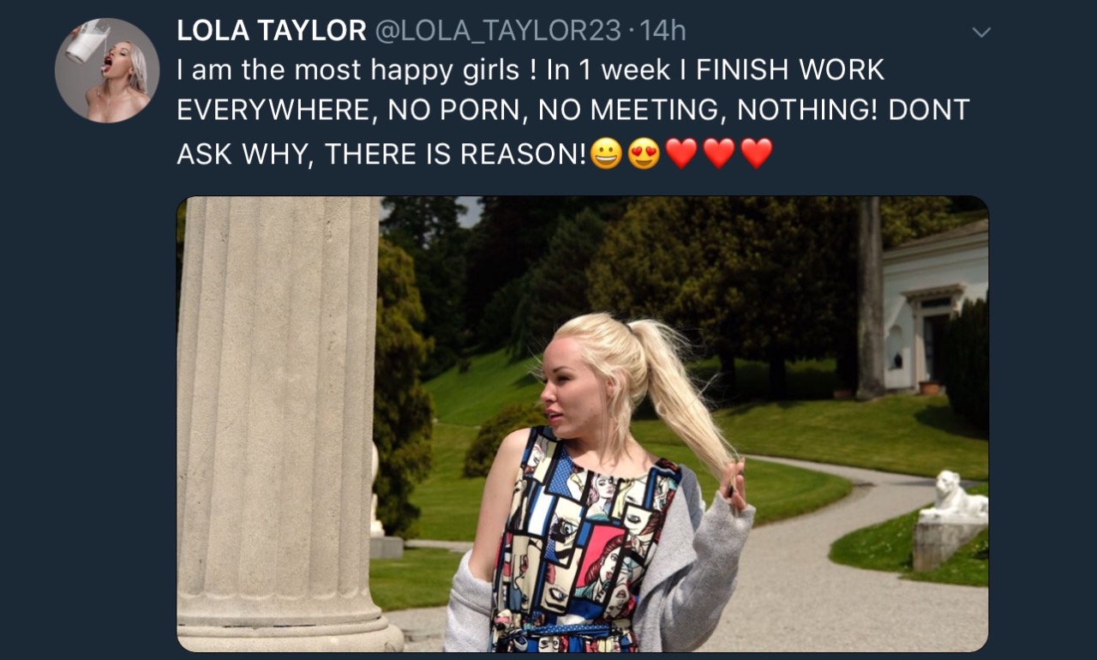Open the LOLA TAYLOR display name
1097x660 pixels.
point(272,31)
